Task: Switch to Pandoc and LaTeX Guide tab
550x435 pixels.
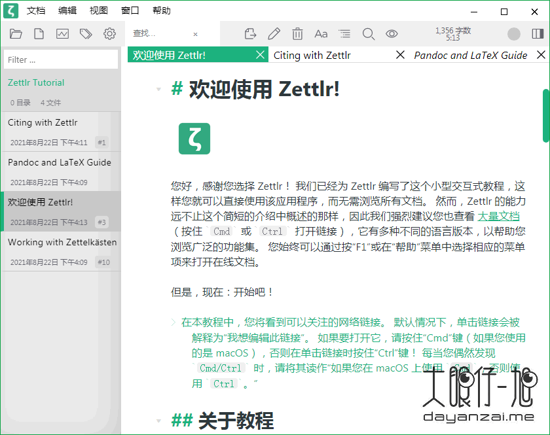Action: click(x=470, y=55)
